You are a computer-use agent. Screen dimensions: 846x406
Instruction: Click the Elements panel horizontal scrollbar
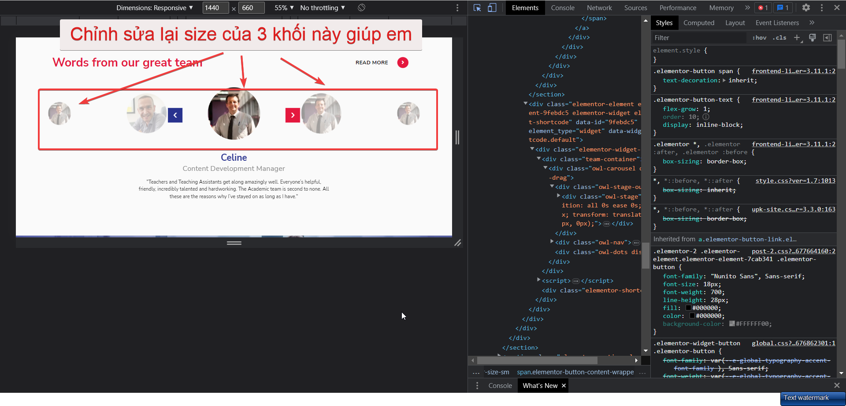pos(537,360)
